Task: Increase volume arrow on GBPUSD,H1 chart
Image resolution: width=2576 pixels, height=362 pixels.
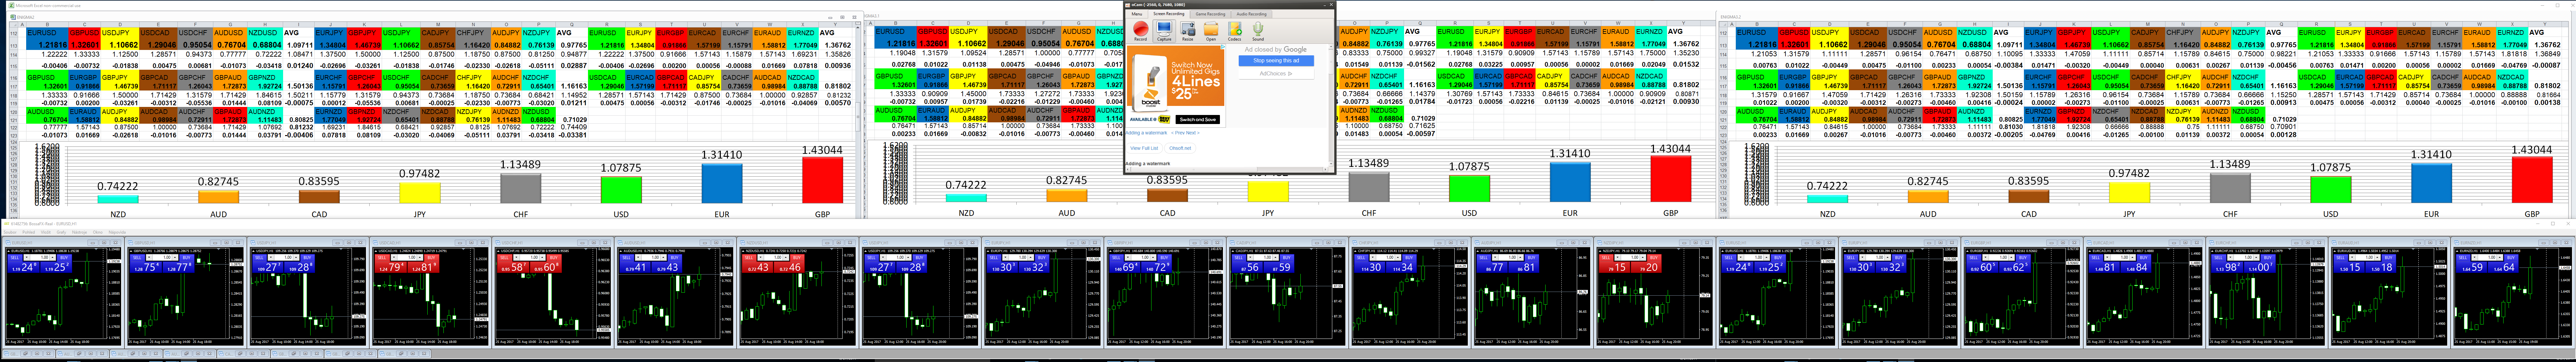Action: tap(175, 258)
